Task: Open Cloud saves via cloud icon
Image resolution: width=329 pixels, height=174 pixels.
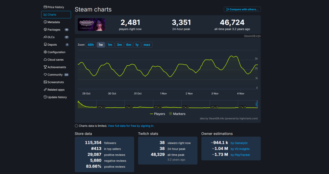Action: (45, 60)
